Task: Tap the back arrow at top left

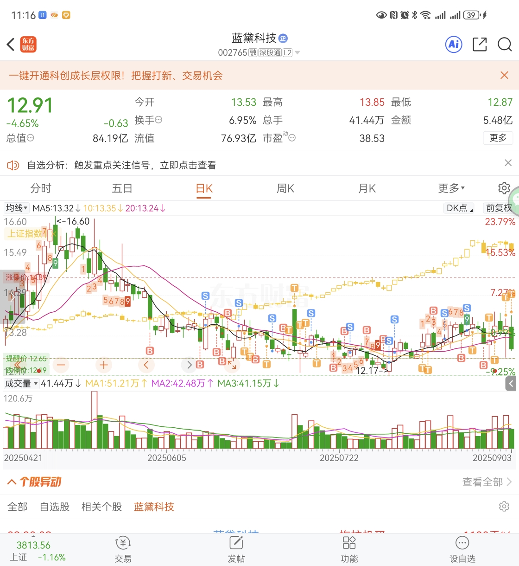Action: point(11,45)
